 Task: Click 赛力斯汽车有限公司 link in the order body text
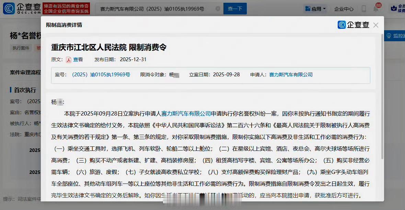click(186, 113)
